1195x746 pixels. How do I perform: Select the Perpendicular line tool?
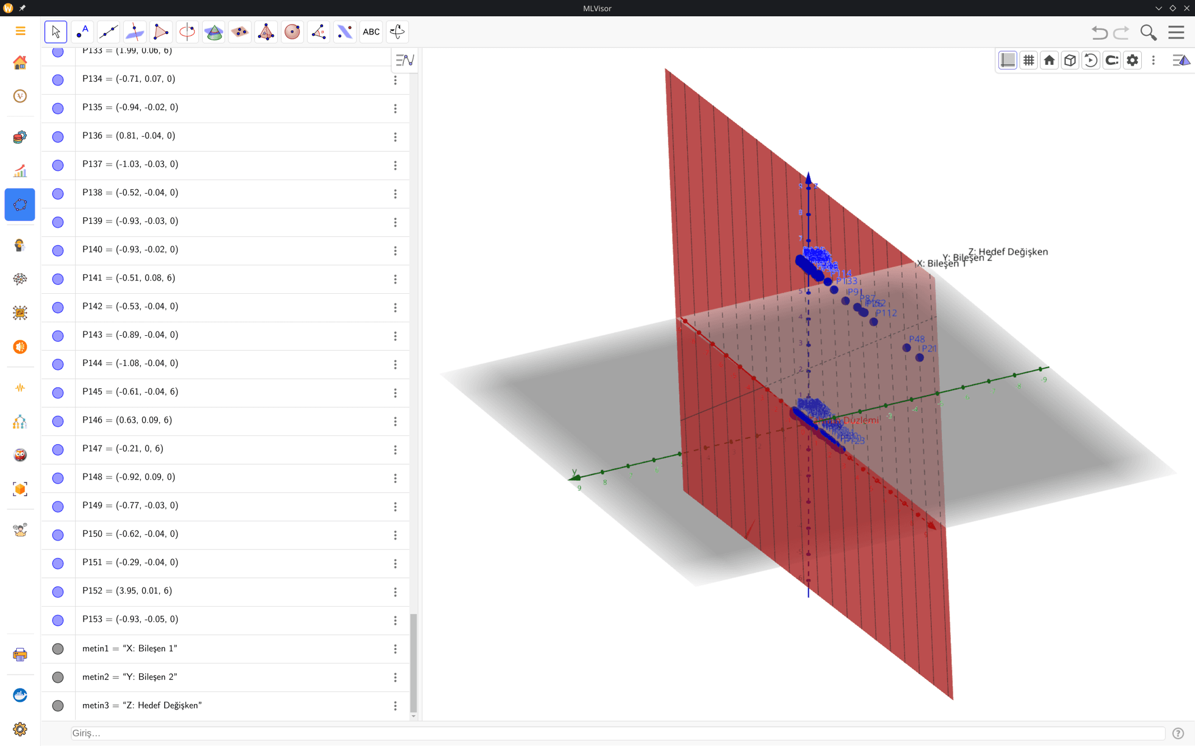(135, 32)
